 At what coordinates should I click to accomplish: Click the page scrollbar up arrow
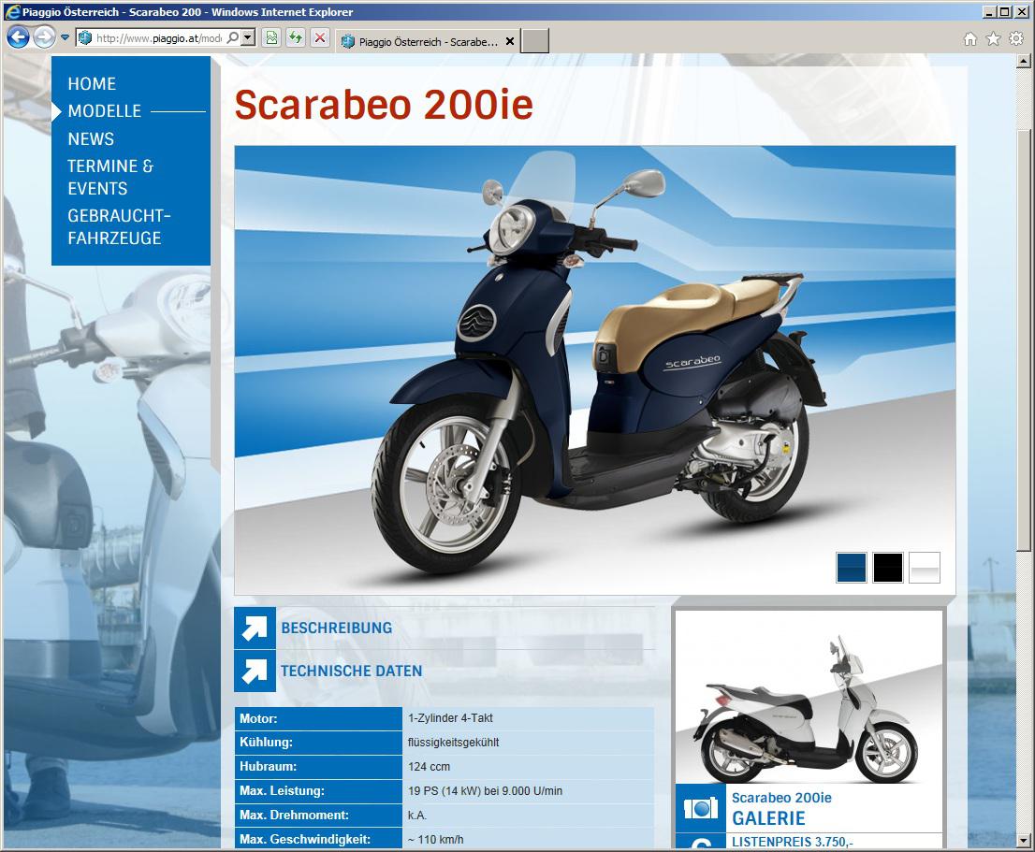1023,62
